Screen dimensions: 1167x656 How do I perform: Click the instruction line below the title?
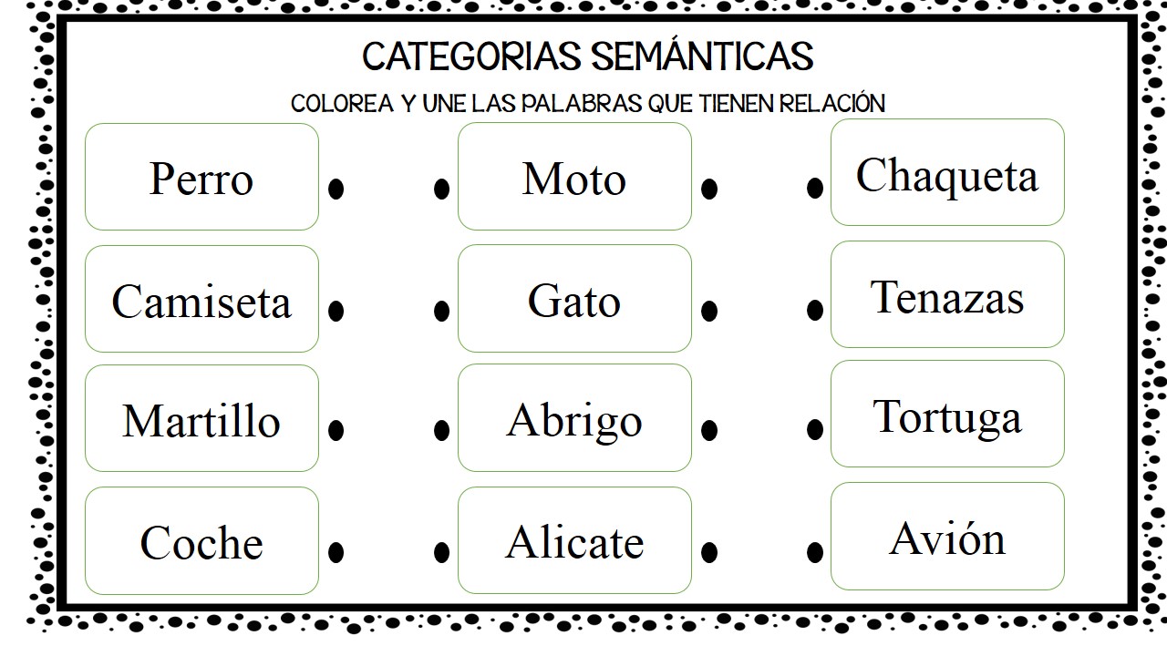coord(588,103)
